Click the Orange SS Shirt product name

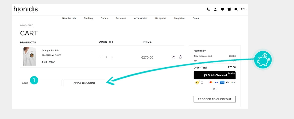click(51, 50)
